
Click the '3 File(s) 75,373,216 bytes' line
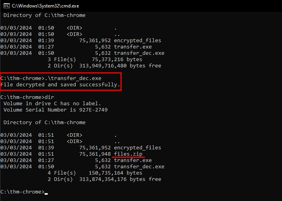click(95, 60)
